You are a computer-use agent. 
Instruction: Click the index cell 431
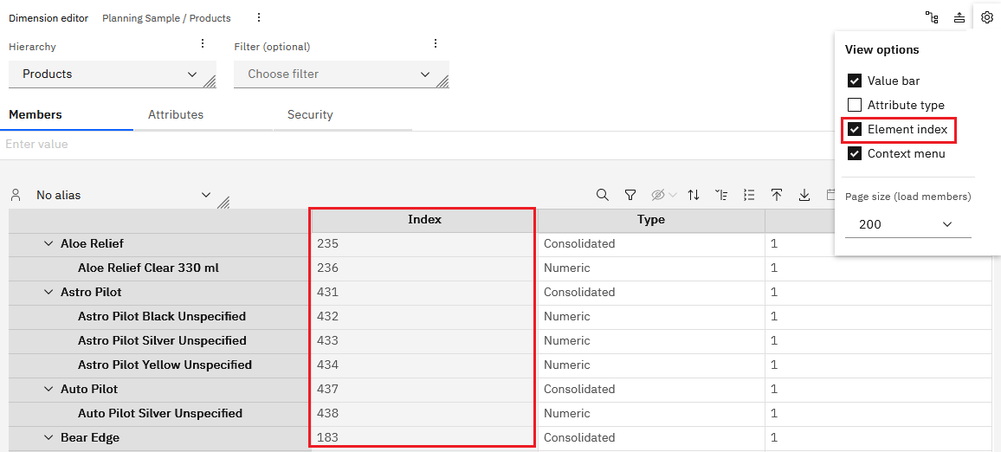click(424, 293)
